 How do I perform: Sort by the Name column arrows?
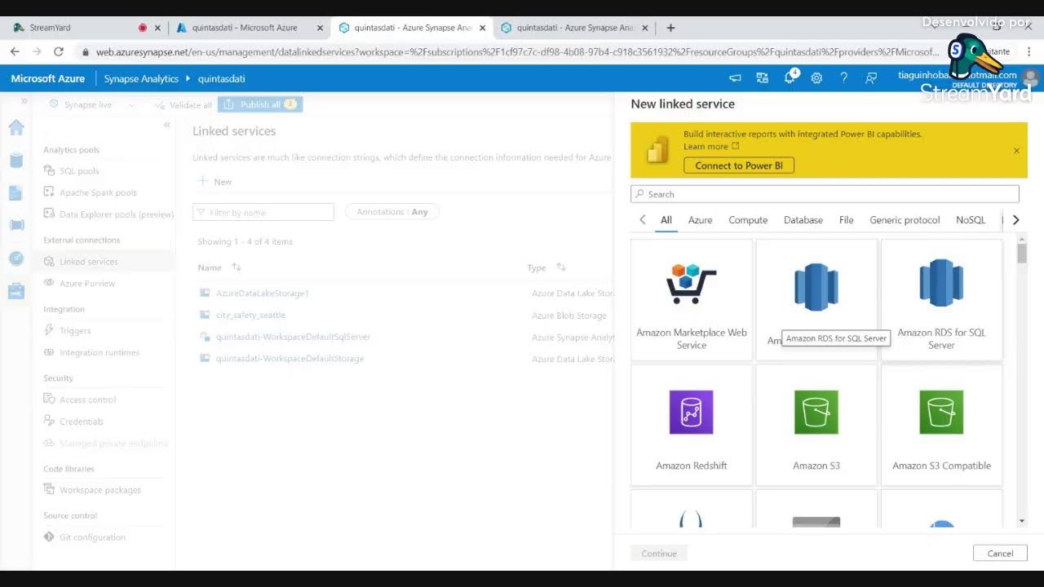click(237, 267)
